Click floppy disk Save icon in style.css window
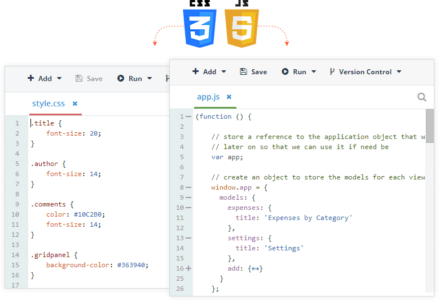 (79, 78)
